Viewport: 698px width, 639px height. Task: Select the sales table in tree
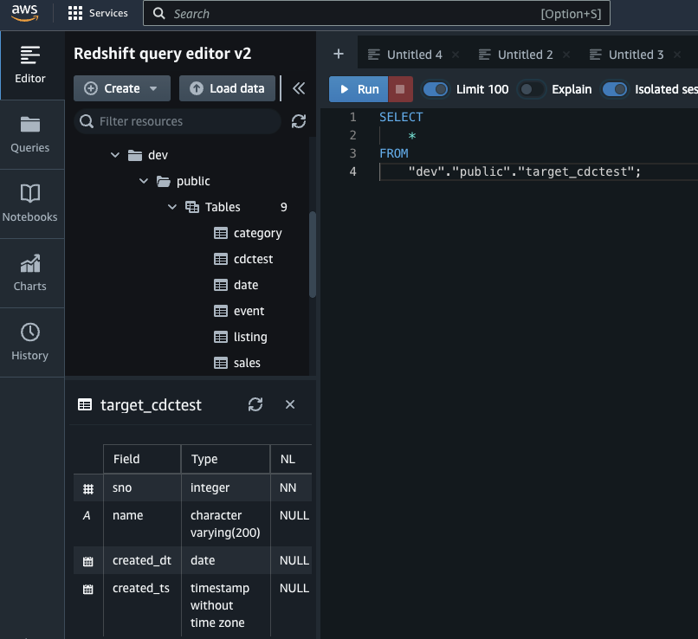tap(247, 363)
